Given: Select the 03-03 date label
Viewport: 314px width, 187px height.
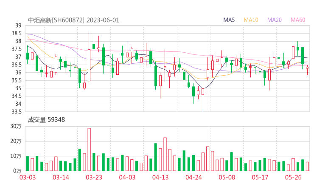Looking at the screenshot, I should (28, 177).
